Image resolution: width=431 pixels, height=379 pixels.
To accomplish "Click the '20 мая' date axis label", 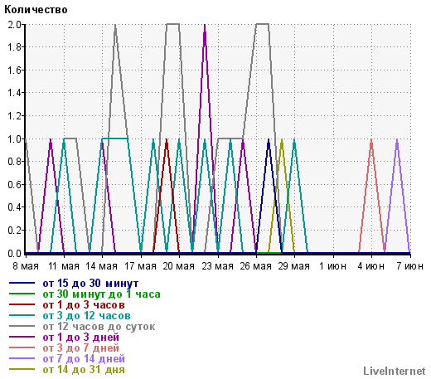I will click(178, 266).
